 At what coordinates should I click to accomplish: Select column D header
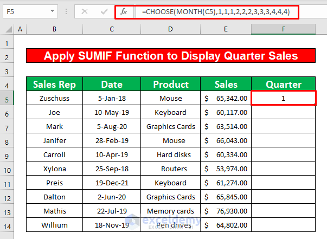point(171,29)
